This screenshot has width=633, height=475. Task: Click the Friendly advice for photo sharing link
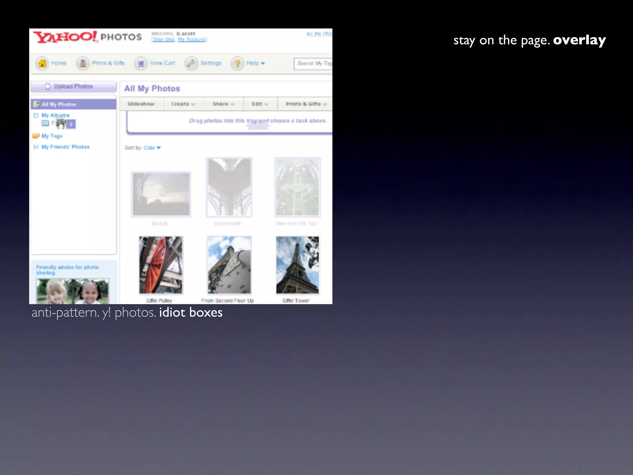67,270
